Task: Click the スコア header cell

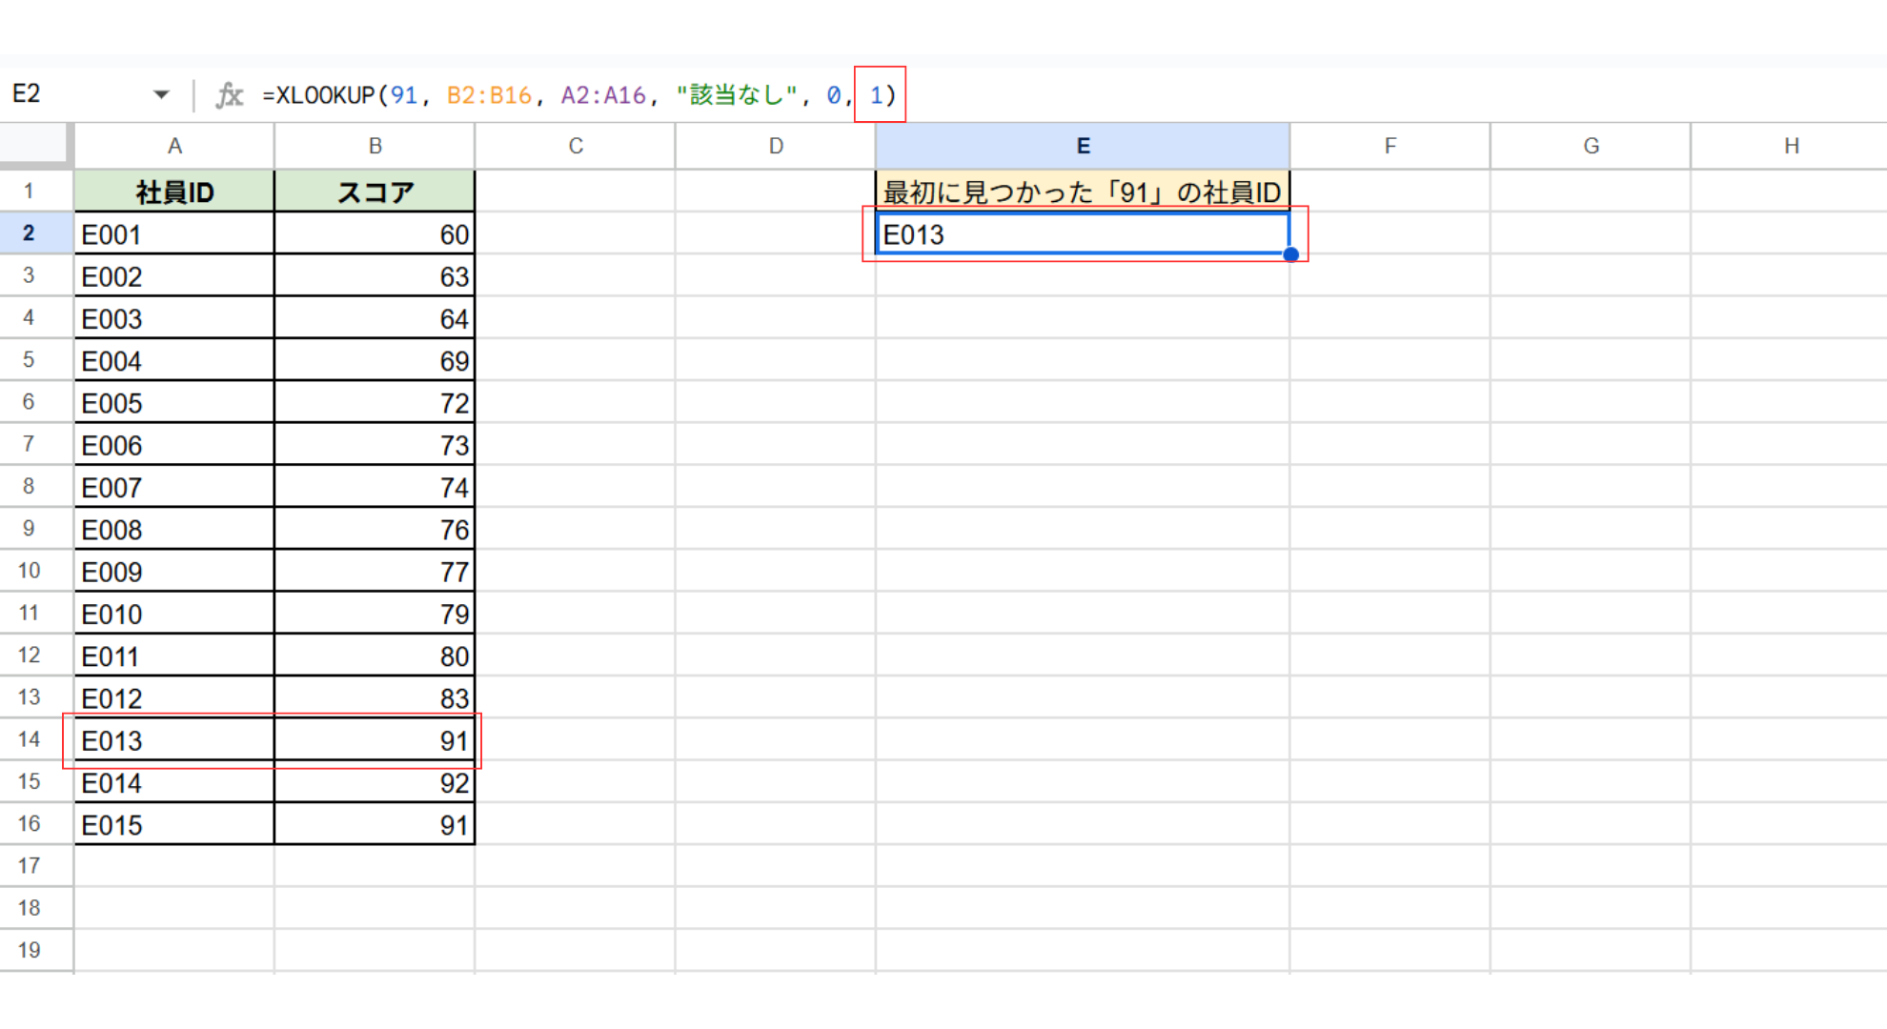Action: [375, 192]
